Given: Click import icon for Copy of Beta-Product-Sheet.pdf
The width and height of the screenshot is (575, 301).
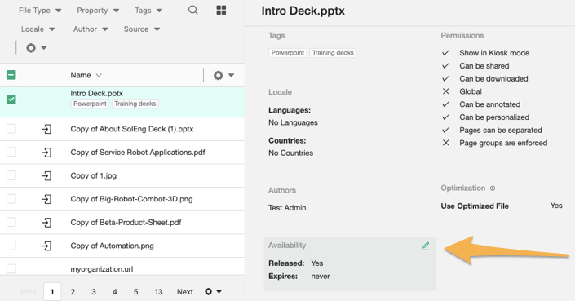Looking at the screenshot, I should [x=46, y=222].
